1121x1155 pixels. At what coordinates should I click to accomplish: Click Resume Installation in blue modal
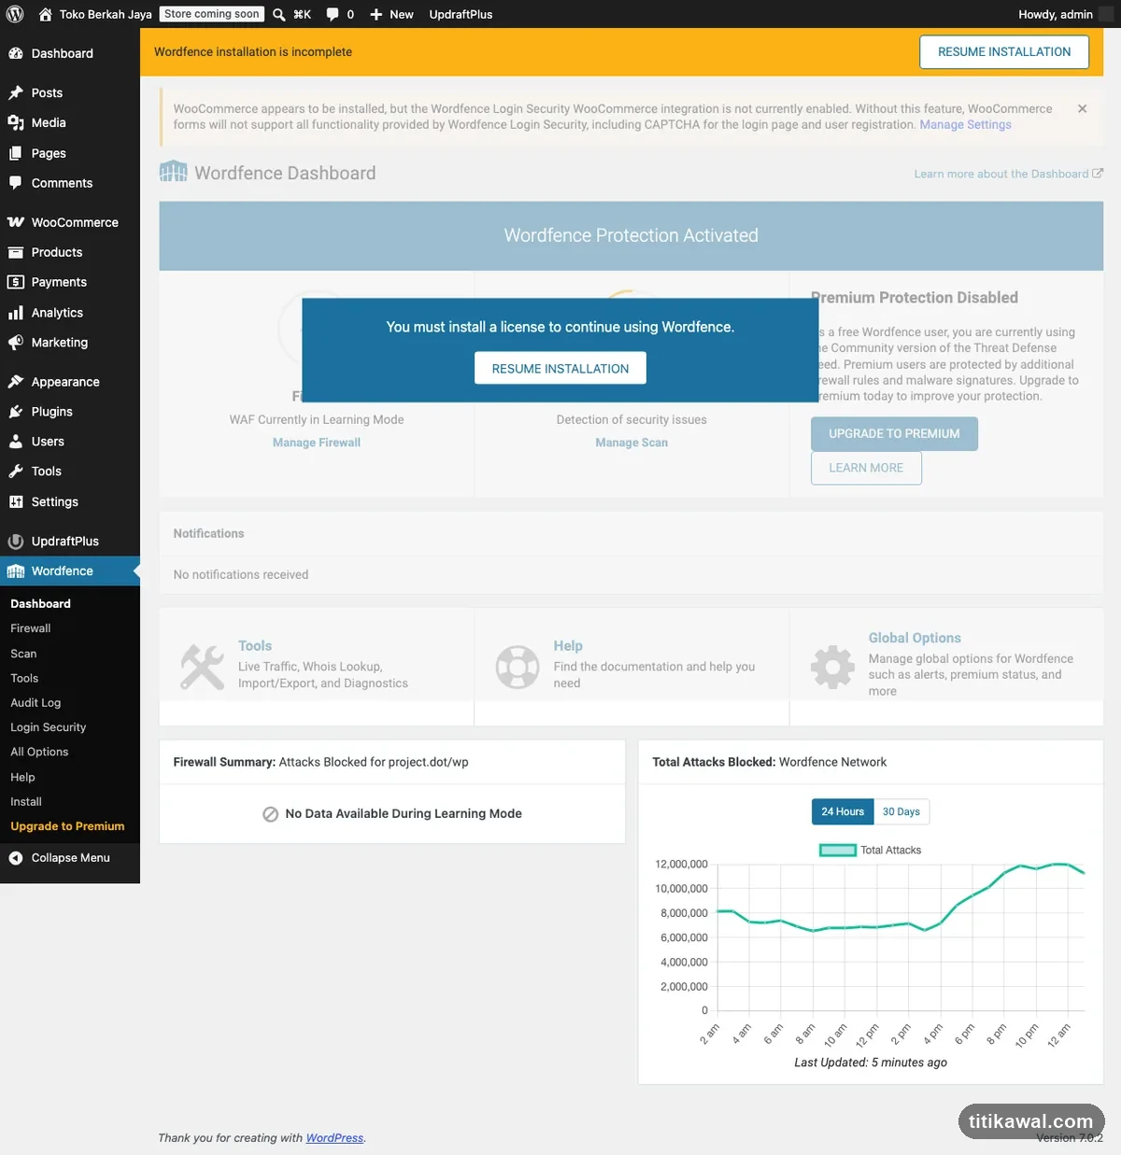[x=560, y=369]
